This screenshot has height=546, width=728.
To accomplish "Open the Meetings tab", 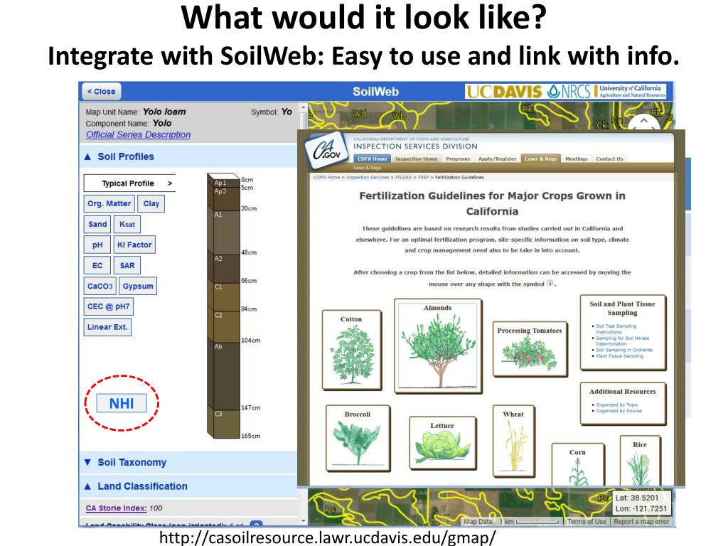I will 577,159.
